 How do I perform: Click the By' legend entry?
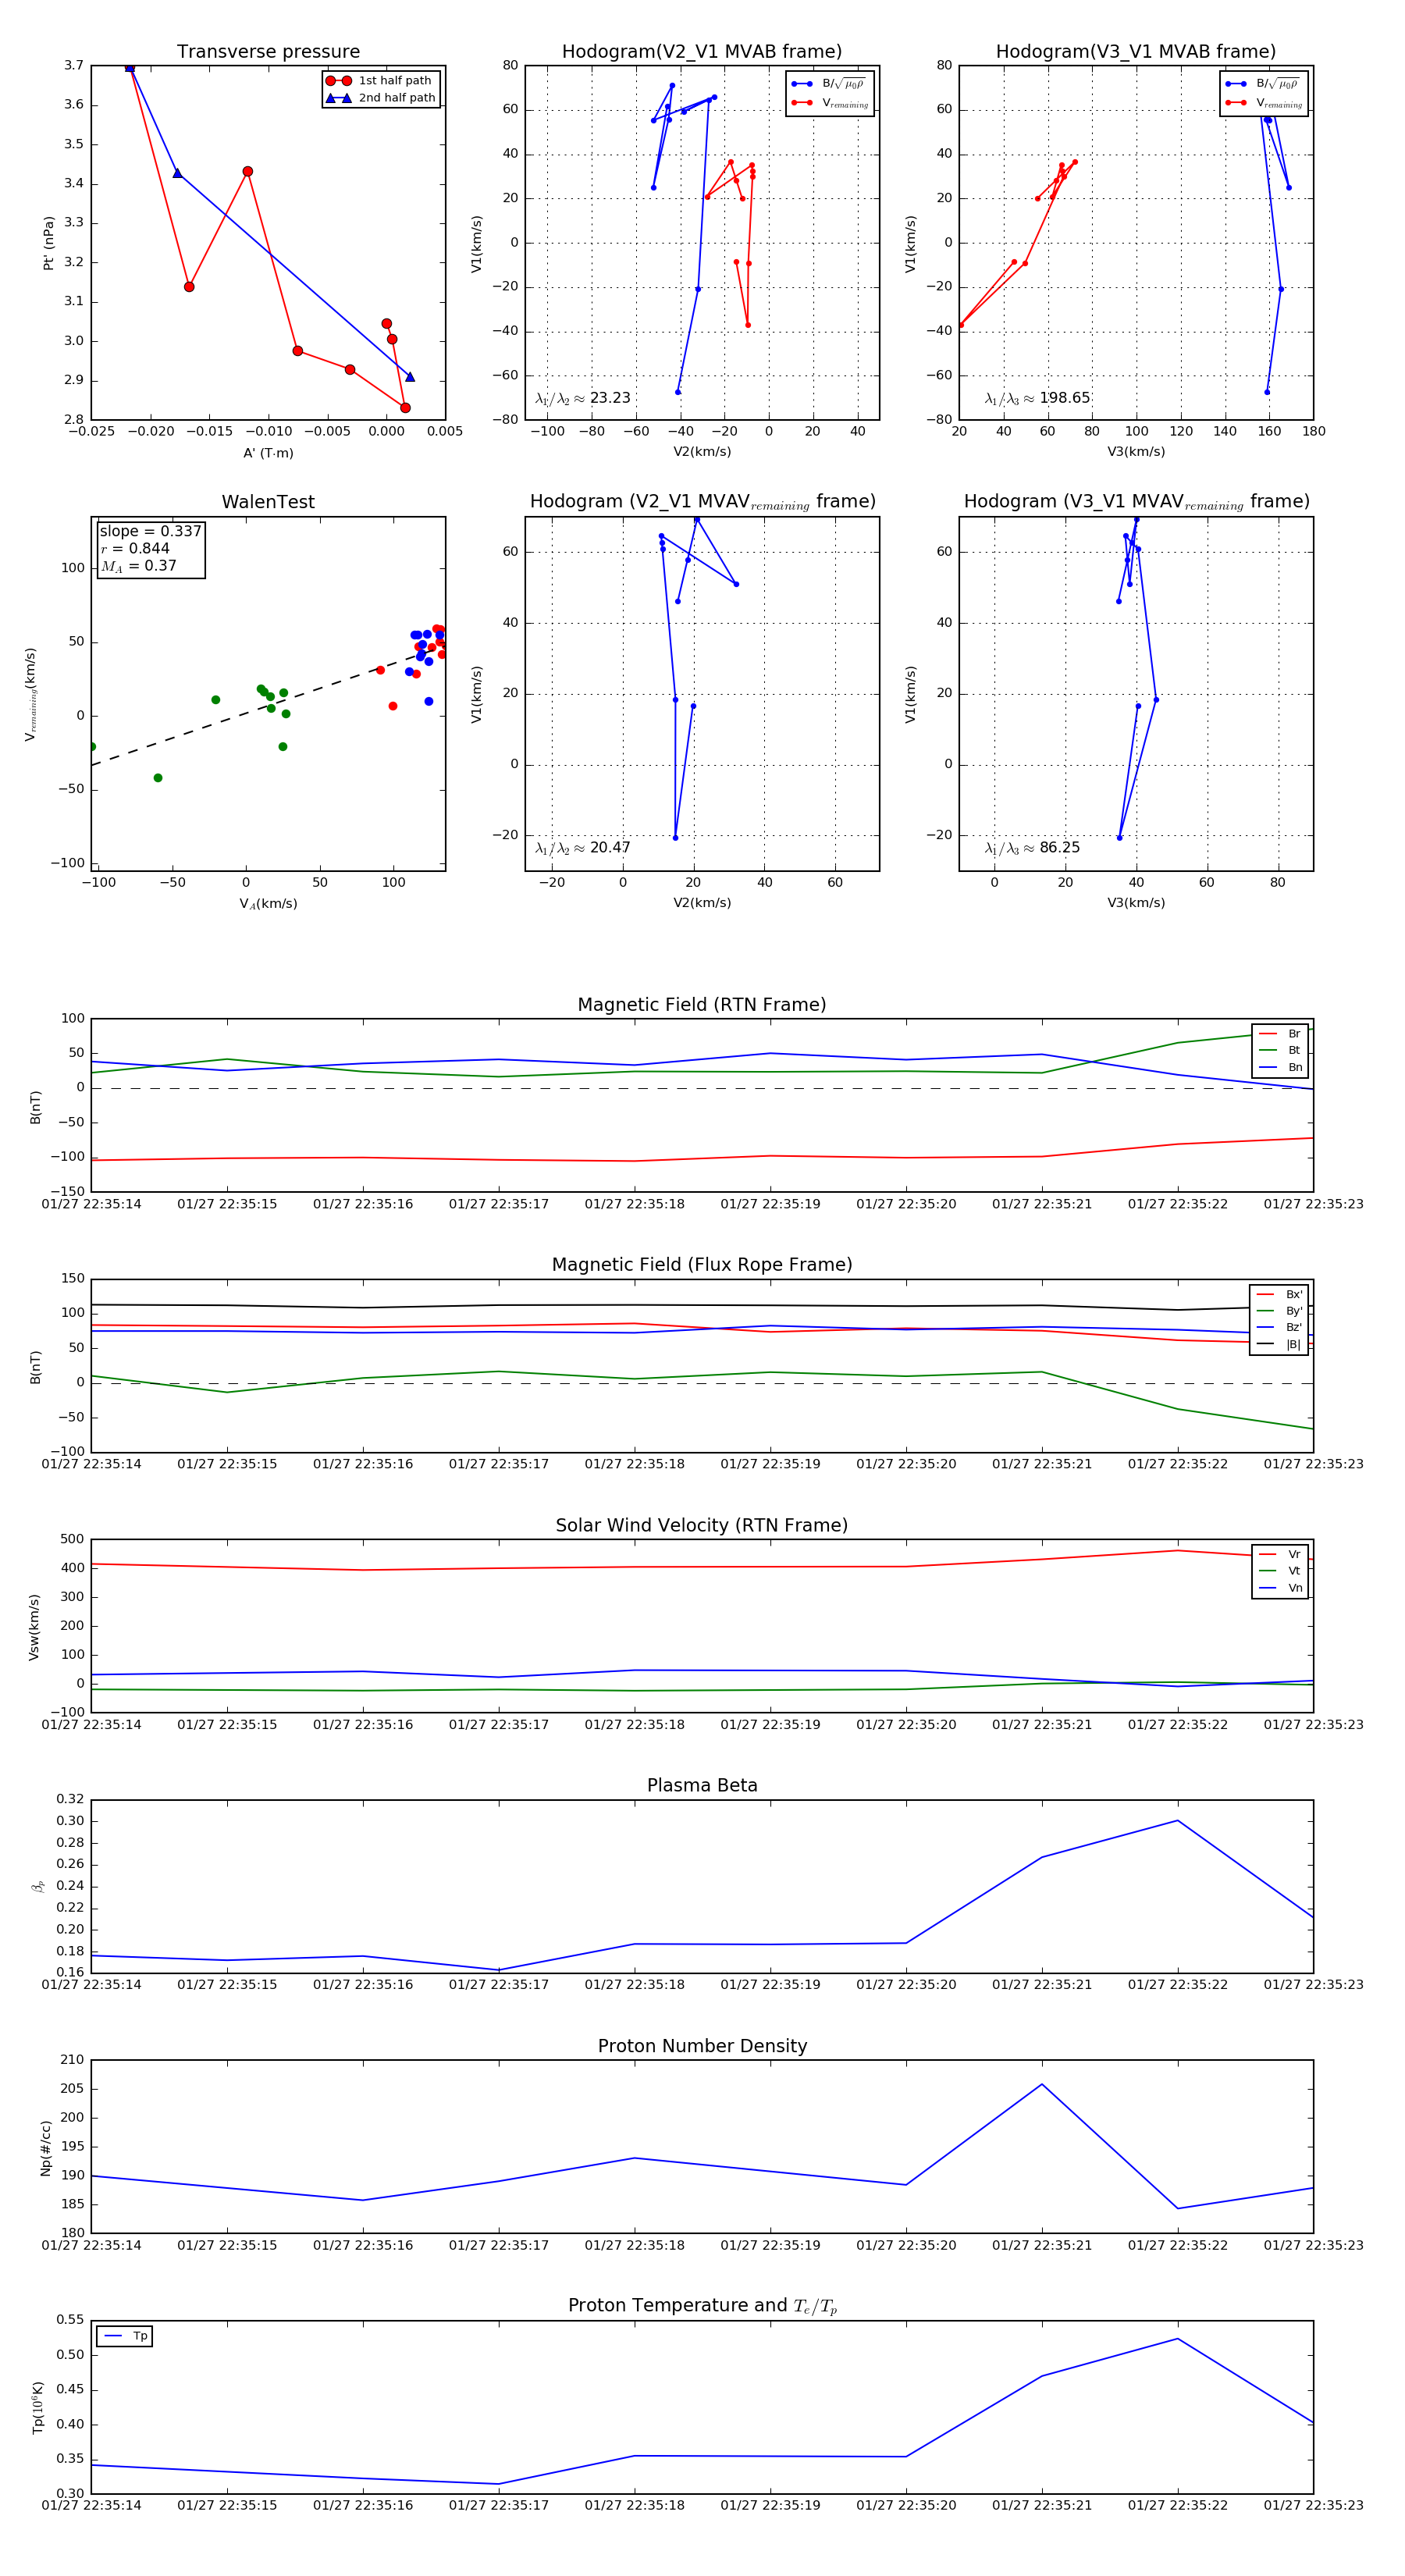click(1279, 1311)
